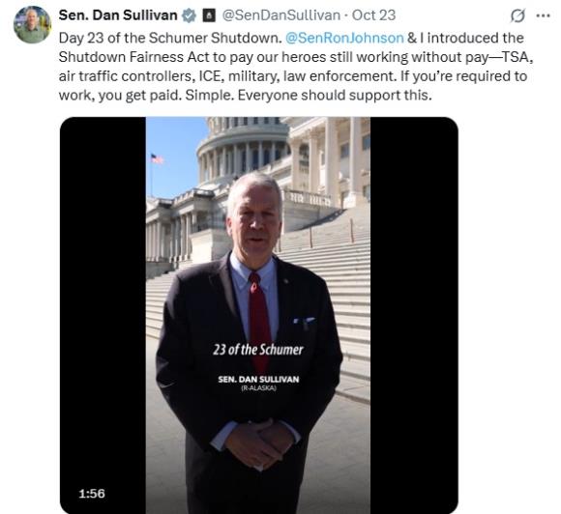Click the video's right black letterbox area
This screenshot has width=561, height=514.
click(x=414, y=315)
